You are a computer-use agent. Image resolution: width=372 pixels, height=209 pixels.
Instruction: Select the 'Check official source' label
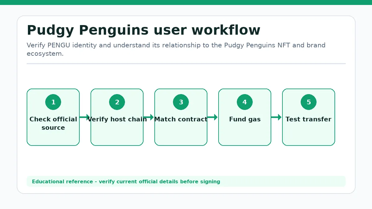pyautogui.click(x=53, y=123)
